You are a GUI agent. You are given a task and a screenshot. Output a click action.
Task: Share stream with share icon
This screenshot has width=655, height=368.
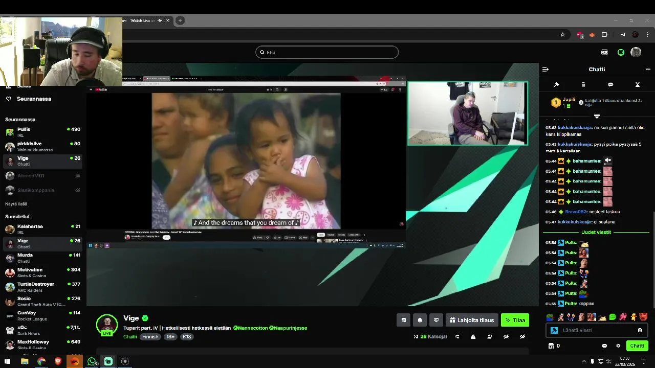457,337
